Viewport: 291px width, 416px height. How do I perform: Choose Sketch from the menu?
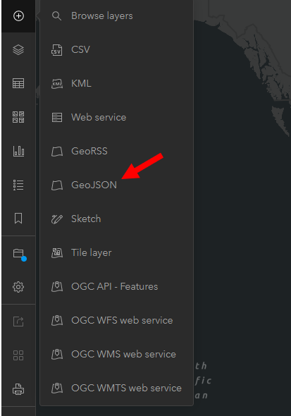(117, 219)
